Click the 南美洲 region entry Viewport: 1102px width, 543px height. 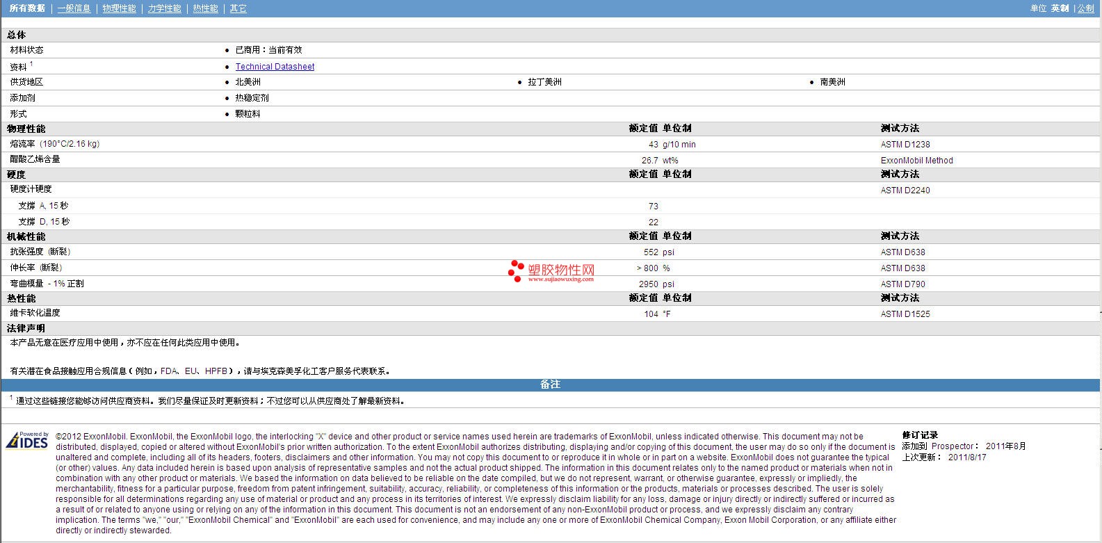coord(833,82)
